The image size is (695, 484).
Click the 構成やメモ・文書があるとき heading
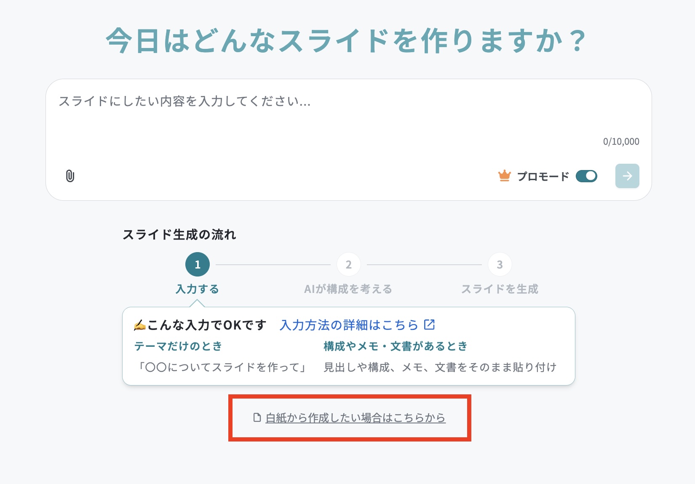point(396,346)
